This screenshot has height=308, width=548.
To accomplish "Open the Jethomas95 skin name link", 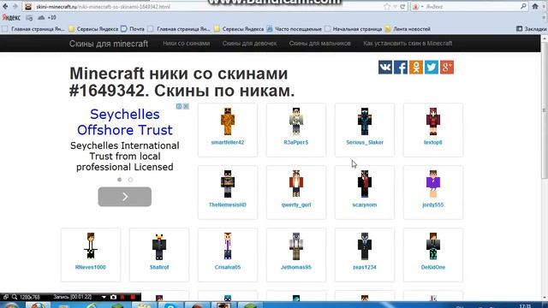I will pos(296,267).
